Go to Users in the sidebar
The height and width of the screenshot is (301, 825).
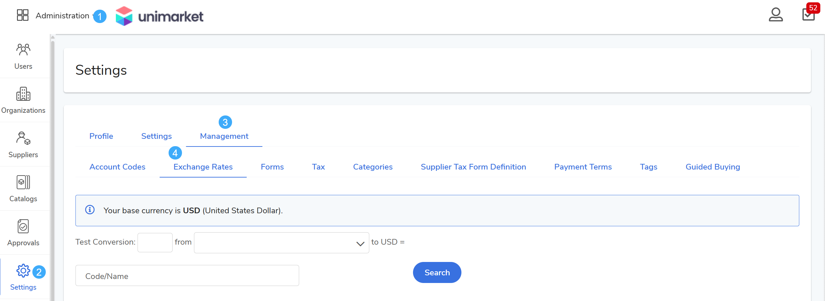[23, 56]
